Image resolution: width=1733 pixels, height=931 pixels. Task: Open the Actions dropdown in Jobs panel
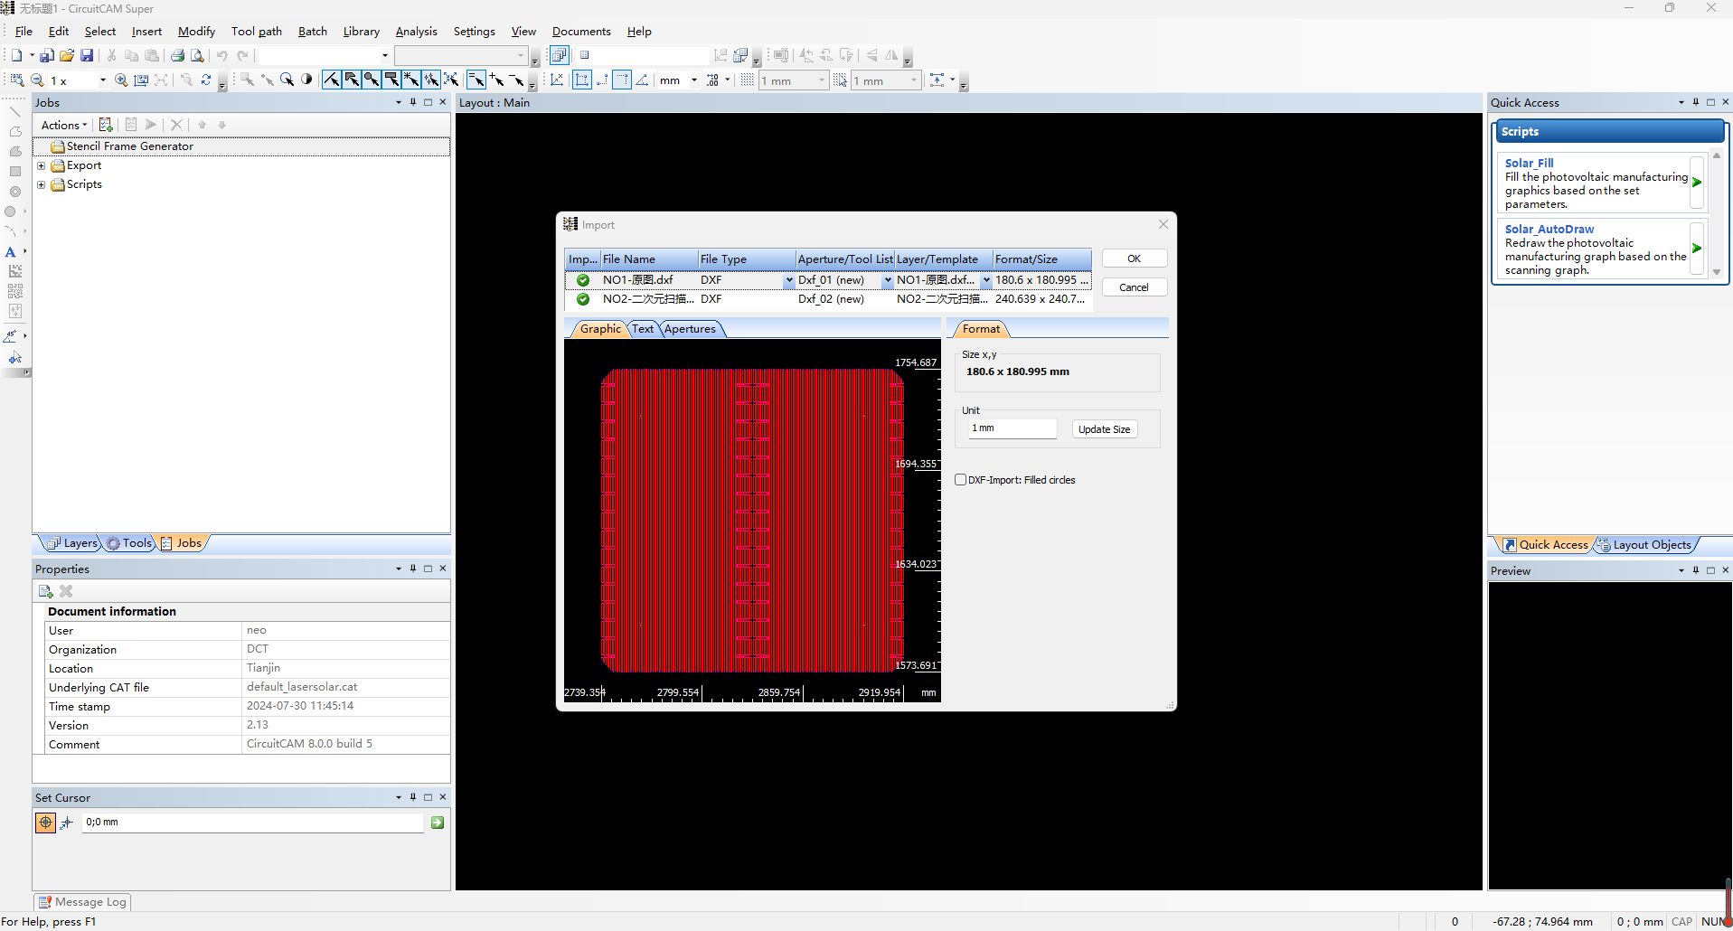(x=64, y=125)
